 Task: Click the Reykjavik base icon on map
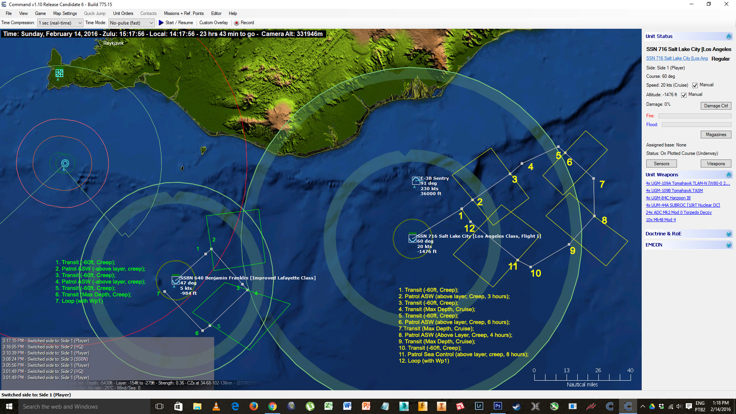click(59, 73)
